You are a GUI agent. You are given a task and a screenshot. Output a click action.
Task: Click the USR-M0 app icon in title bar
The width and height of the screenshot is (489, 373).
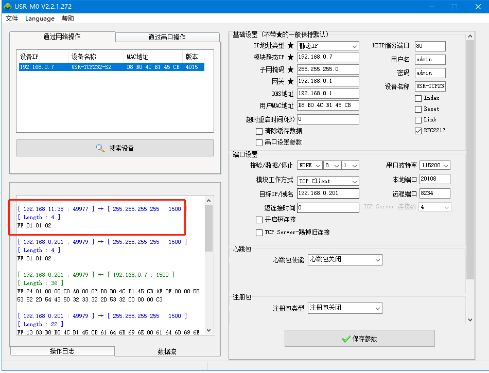tap(7, 6)
